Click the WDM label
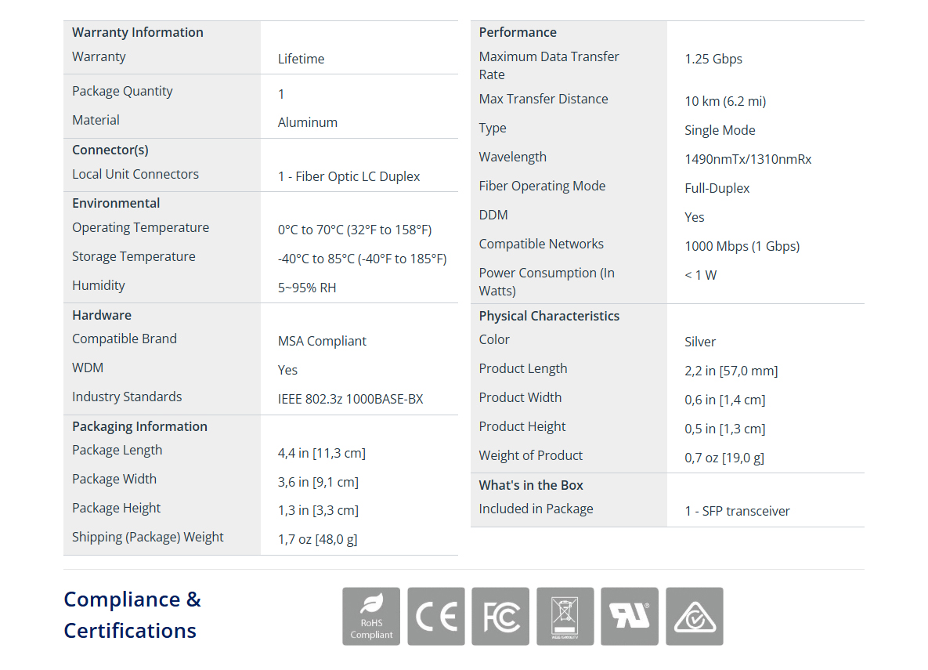 click(x=88, y=368)
